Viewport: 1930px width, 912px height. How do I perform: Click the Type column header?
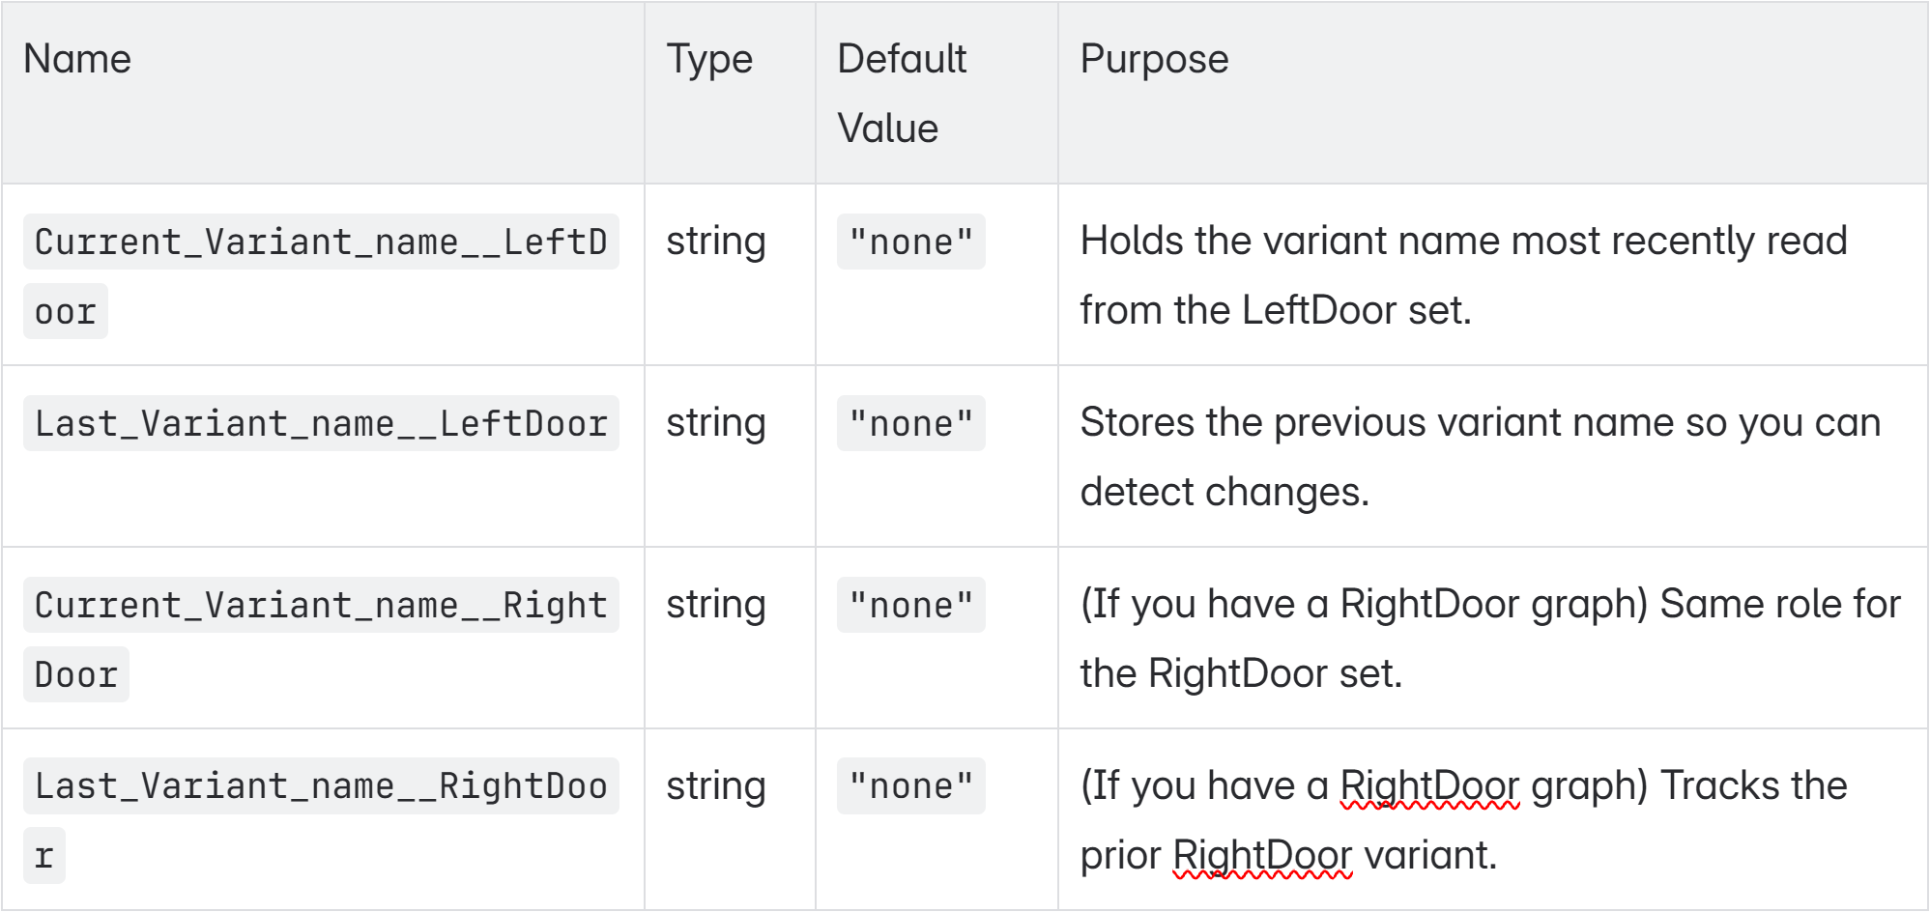point(709,60)
